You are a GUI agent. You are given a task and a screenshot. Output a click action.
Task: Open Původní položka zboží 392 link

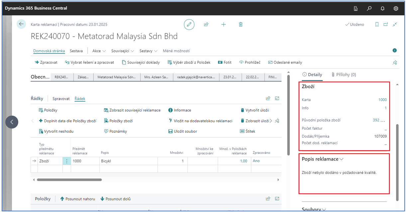(x=376, y=120)
